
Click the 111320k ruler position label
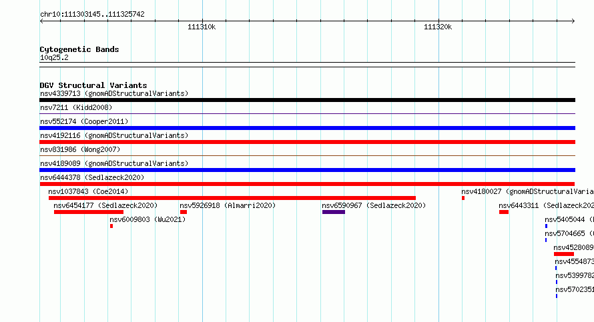coord(438,27)
